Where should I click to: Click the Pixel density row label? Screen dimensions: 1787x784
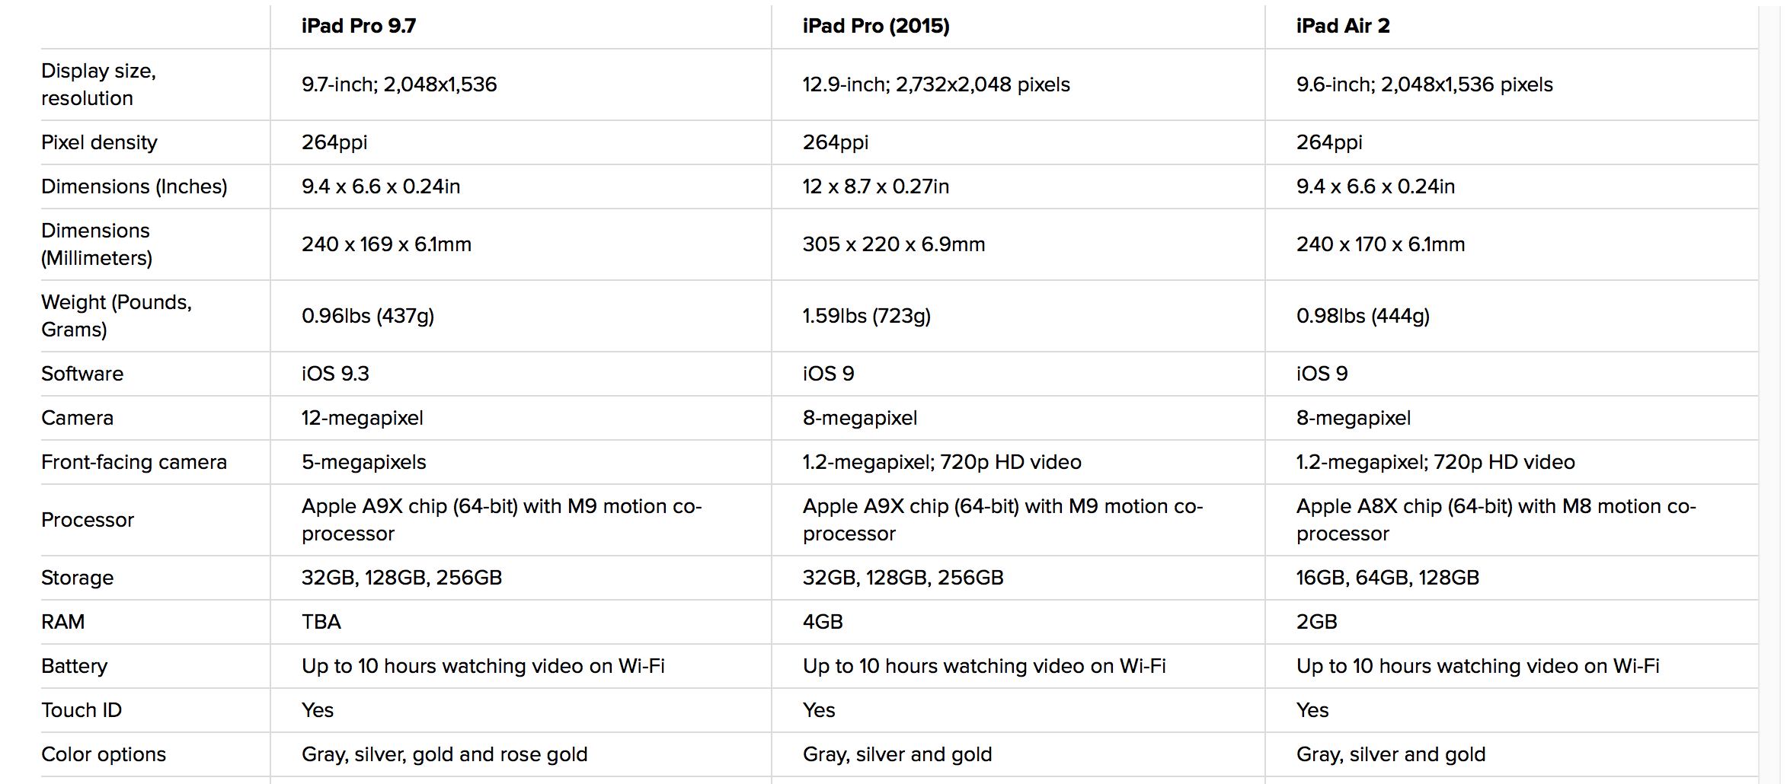(99, 142)
